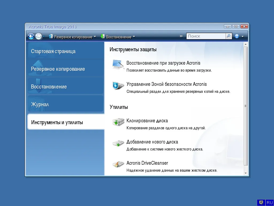Image resolution: width=274 pixels, height=206 pixels.
Task: Click text Добавление к системе нового жесткого диска
Action: [165, 149]
